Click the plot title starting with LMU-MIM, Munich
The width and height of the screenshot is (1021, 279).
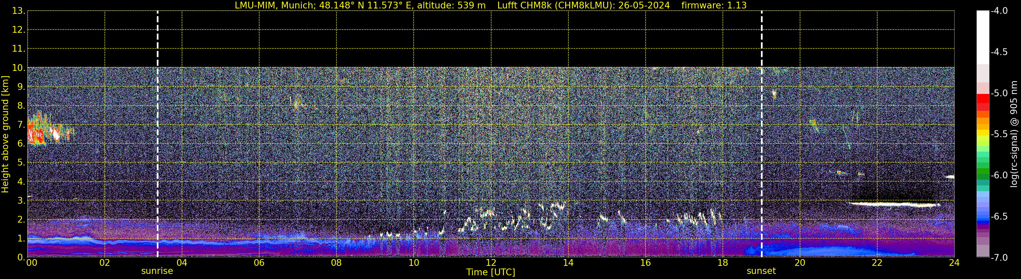[491, 5]
